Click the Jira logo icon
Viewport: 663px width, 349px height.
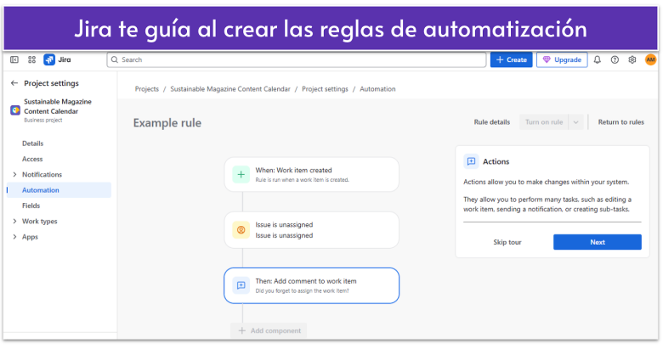click(x=49, y=60)
